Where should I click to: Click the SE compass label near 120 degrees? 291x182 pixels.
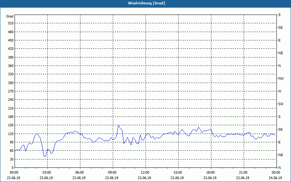pos(280,130)
